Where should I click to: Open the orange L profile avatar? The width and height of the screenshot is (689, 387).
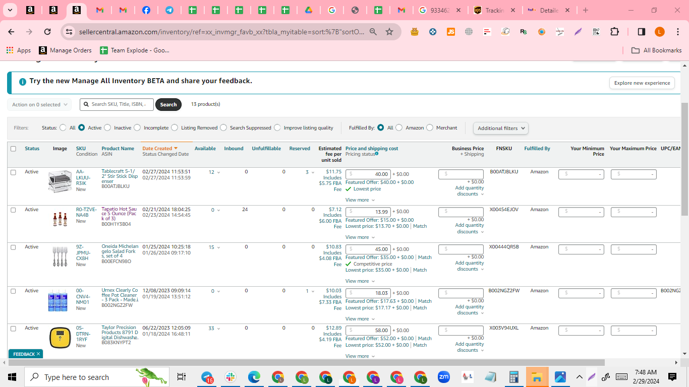click(x=660, y=32)
